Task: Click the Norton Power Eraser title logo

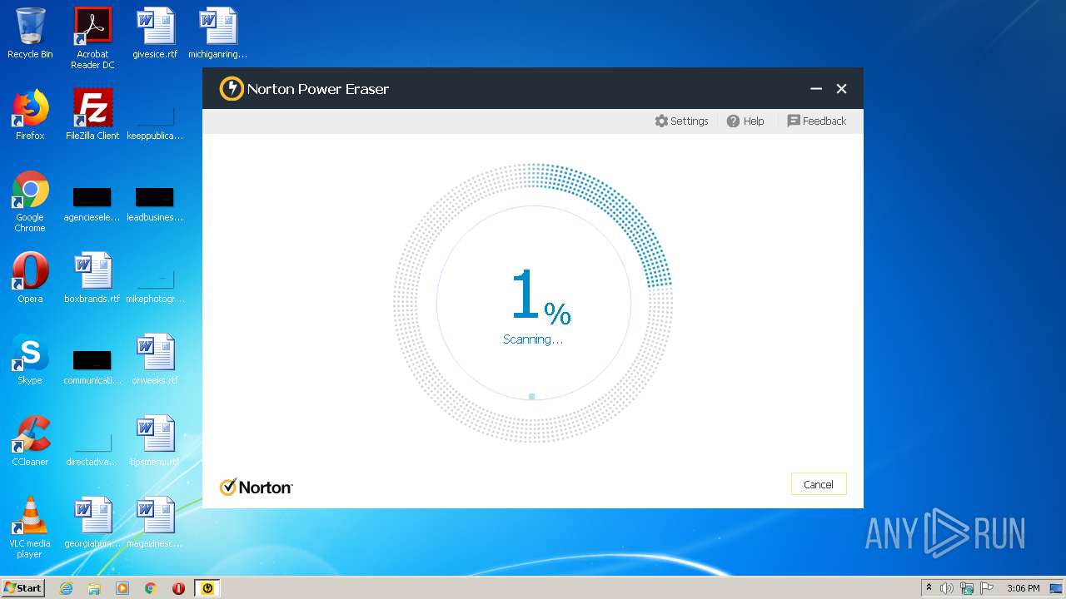Action: click(x=232, y=89)
